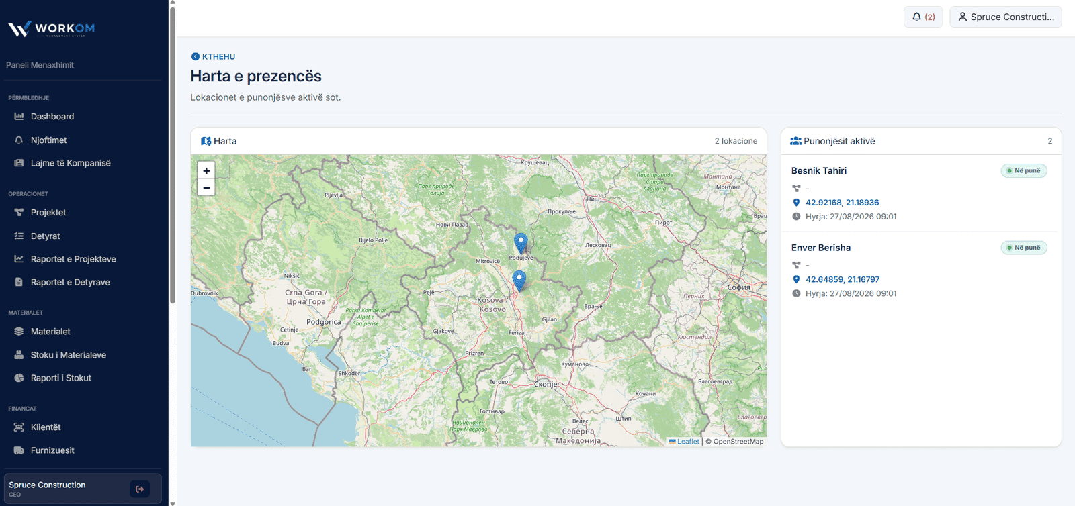Select employee name Enver Berisha
This screenshot has height=506, width=1075.
[821, 248]
